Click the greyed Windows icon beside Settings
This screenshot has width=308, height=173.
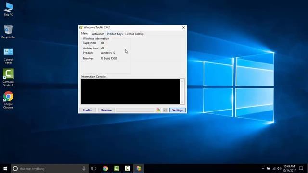coord(165,110)
